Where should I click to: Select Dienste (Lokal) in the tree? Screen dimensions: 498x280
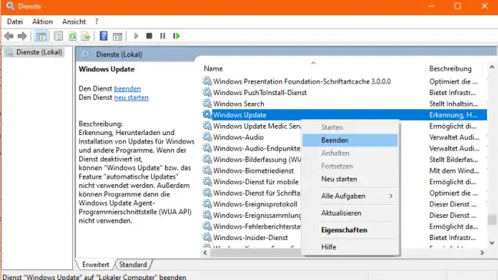(x=39, y=52)
